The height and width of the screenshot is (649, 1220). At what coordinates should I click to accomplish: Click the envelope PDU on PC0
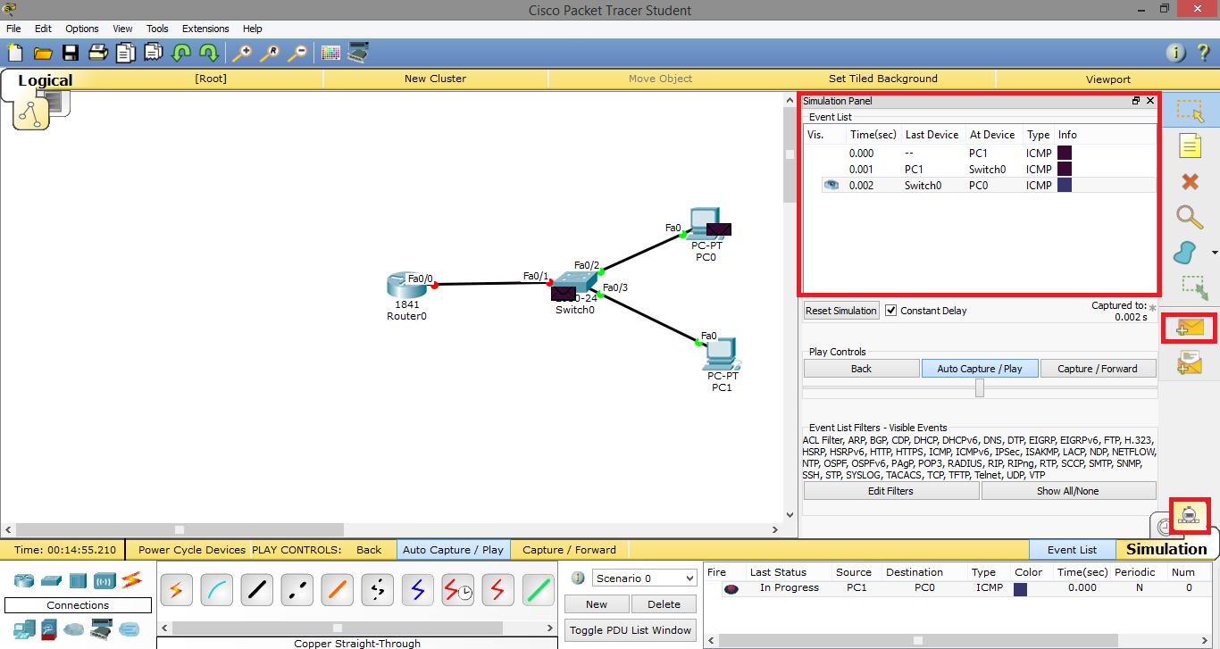(719, 229)
